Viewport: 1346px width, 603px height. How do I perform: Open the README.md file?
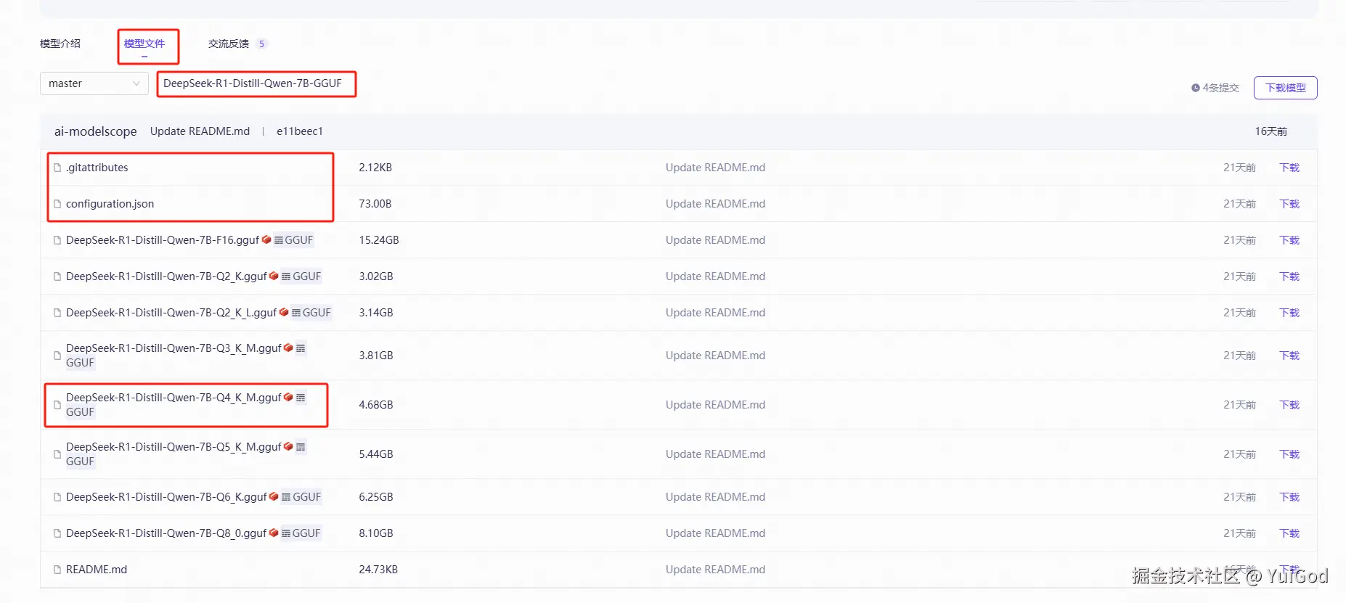[x=97, y=570]
